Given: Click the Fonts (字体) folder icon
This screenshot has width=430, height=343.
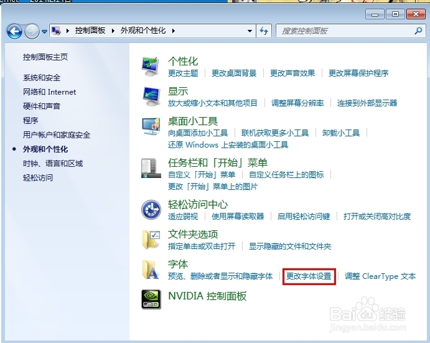Looking at the screenshot, I should click(151, 270).
